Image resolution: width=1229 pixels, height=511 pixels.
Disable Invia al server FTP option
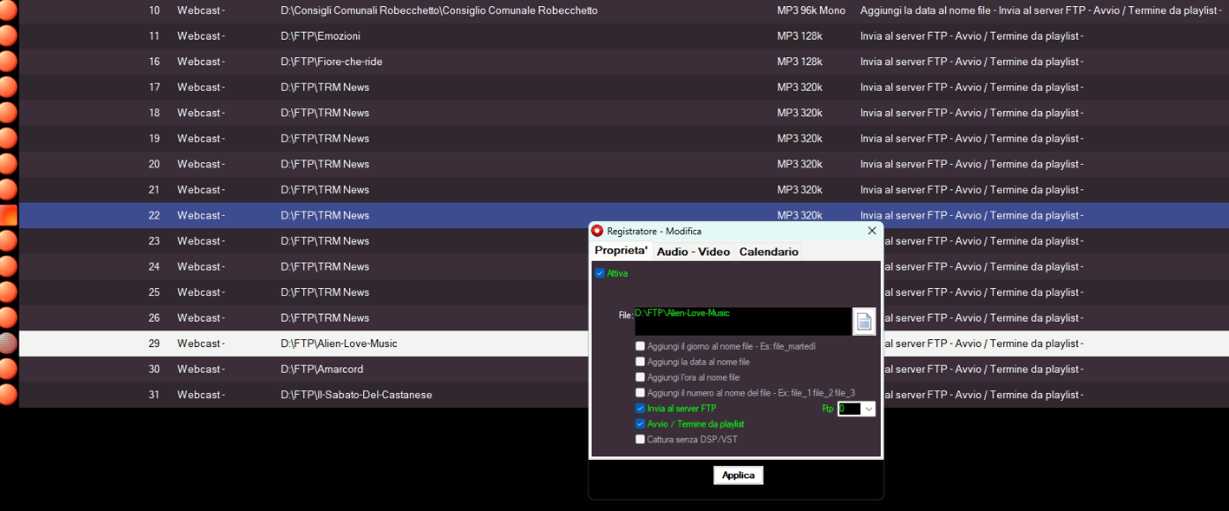tap(640, 409)
